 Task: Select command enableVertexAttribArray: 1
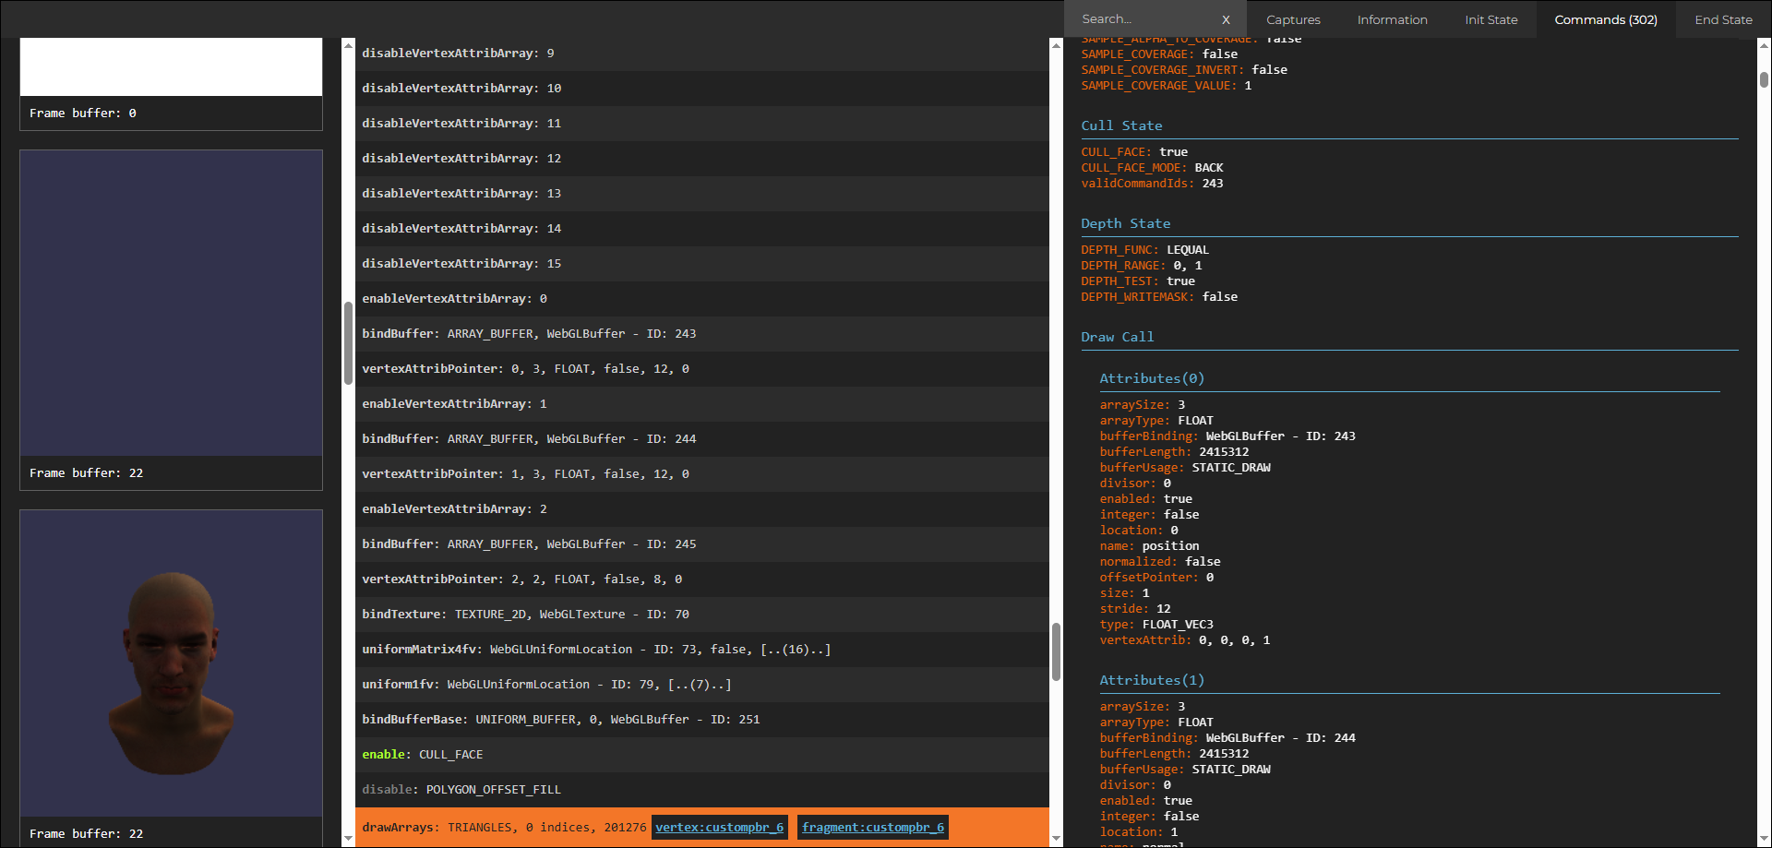click(x=701, y=404)
